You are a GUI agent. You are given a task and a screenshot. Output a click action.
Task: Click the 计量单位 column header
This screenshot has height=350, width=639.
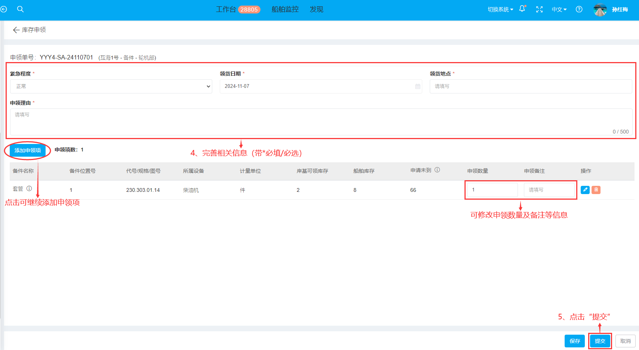click(250, 171)
